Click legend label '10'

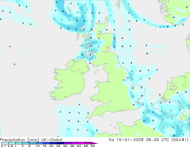tap(37, 146)
